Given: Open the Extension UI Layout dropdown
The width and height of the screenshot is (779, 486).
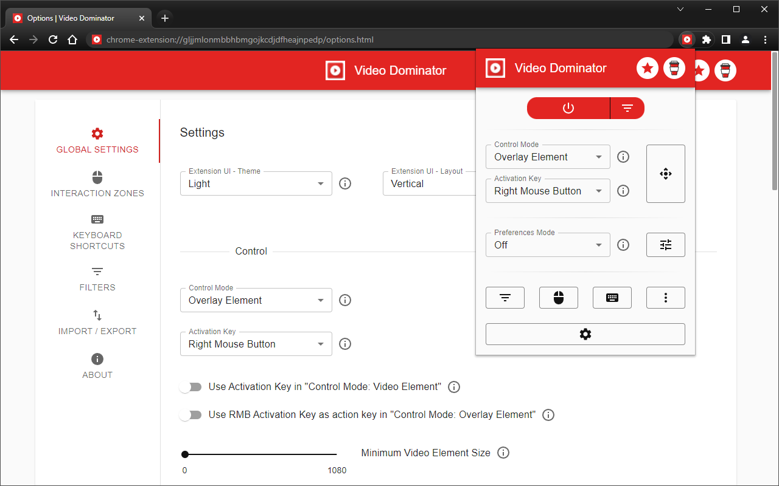Looking at the screenshot, I should pos(429,183).
